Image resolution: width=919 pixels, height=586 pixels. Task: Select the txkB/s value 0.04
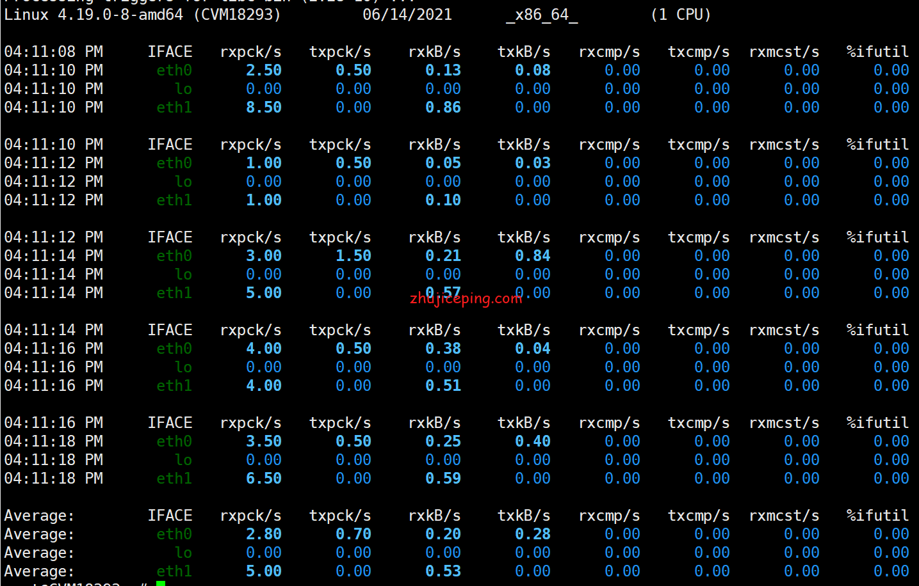pyautogui.click(x=533, y=349)
